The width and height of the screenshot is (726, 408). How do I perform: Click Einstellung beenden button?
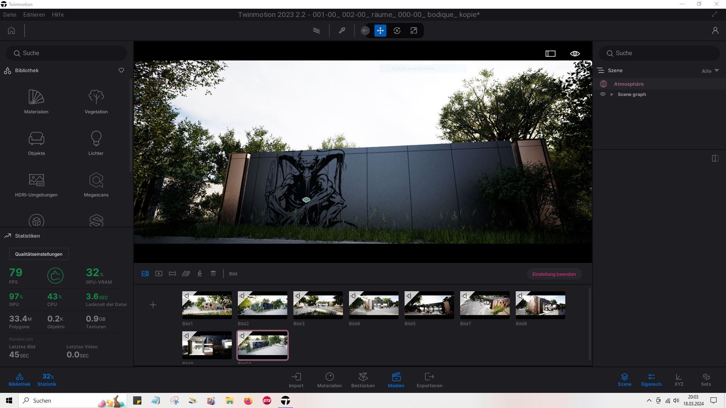554,274
